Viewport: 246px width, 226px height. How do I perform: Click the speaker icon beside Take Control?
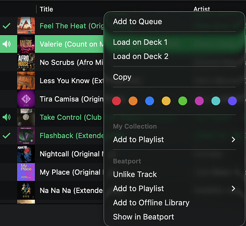(6, 117)
